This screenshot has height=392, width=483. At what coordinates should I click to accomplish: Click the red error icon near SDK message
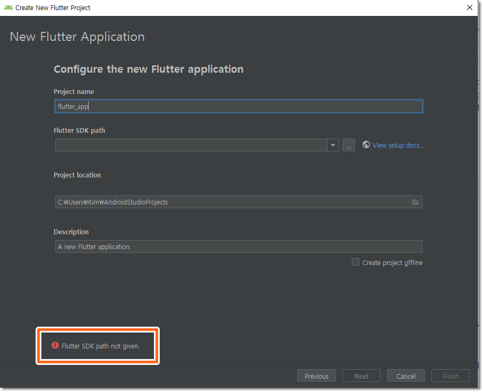click(x=55, y=345)
